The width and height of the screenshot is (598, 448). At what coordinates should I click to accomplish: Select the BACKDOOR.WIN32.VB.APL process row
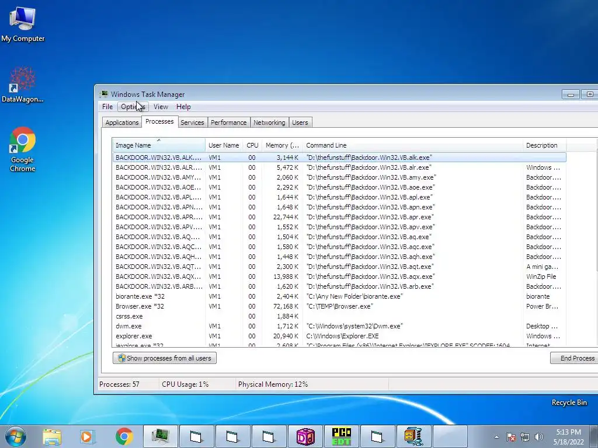tap(339, 197)
